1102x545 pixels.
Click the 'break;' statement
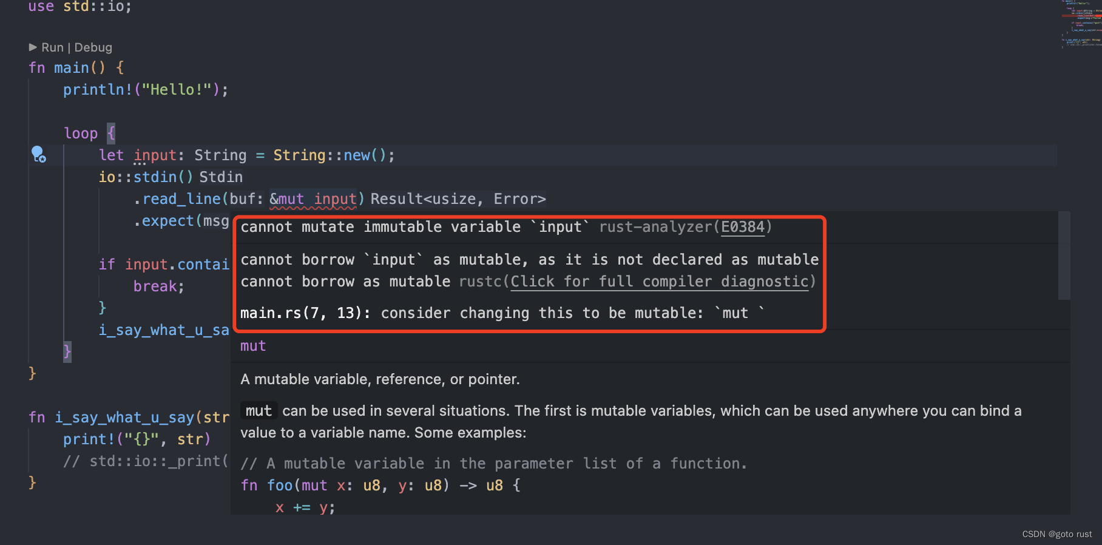159,286
